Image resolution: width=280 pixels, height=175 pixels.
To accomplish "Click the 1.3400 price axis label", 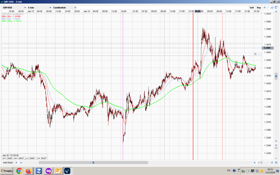I will [267, 99].
